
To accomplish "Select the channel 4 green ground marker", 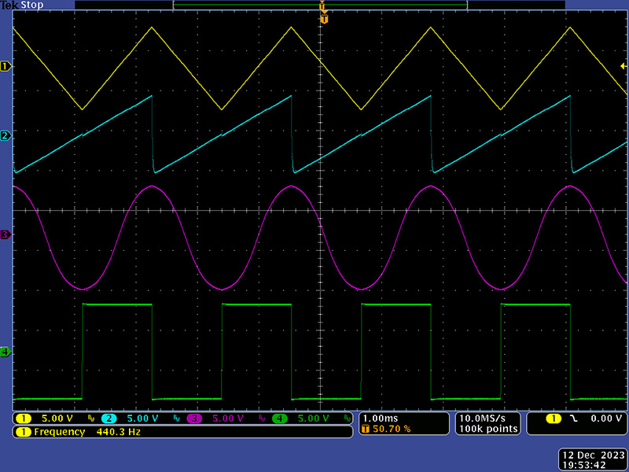I will 6,352.
